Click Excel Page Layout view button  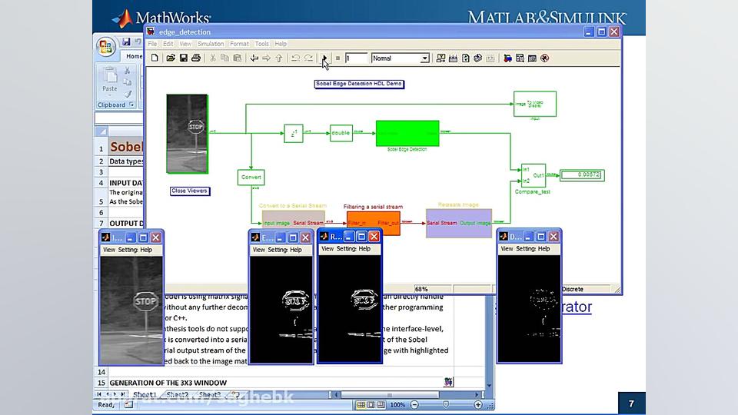pos(371,405)
